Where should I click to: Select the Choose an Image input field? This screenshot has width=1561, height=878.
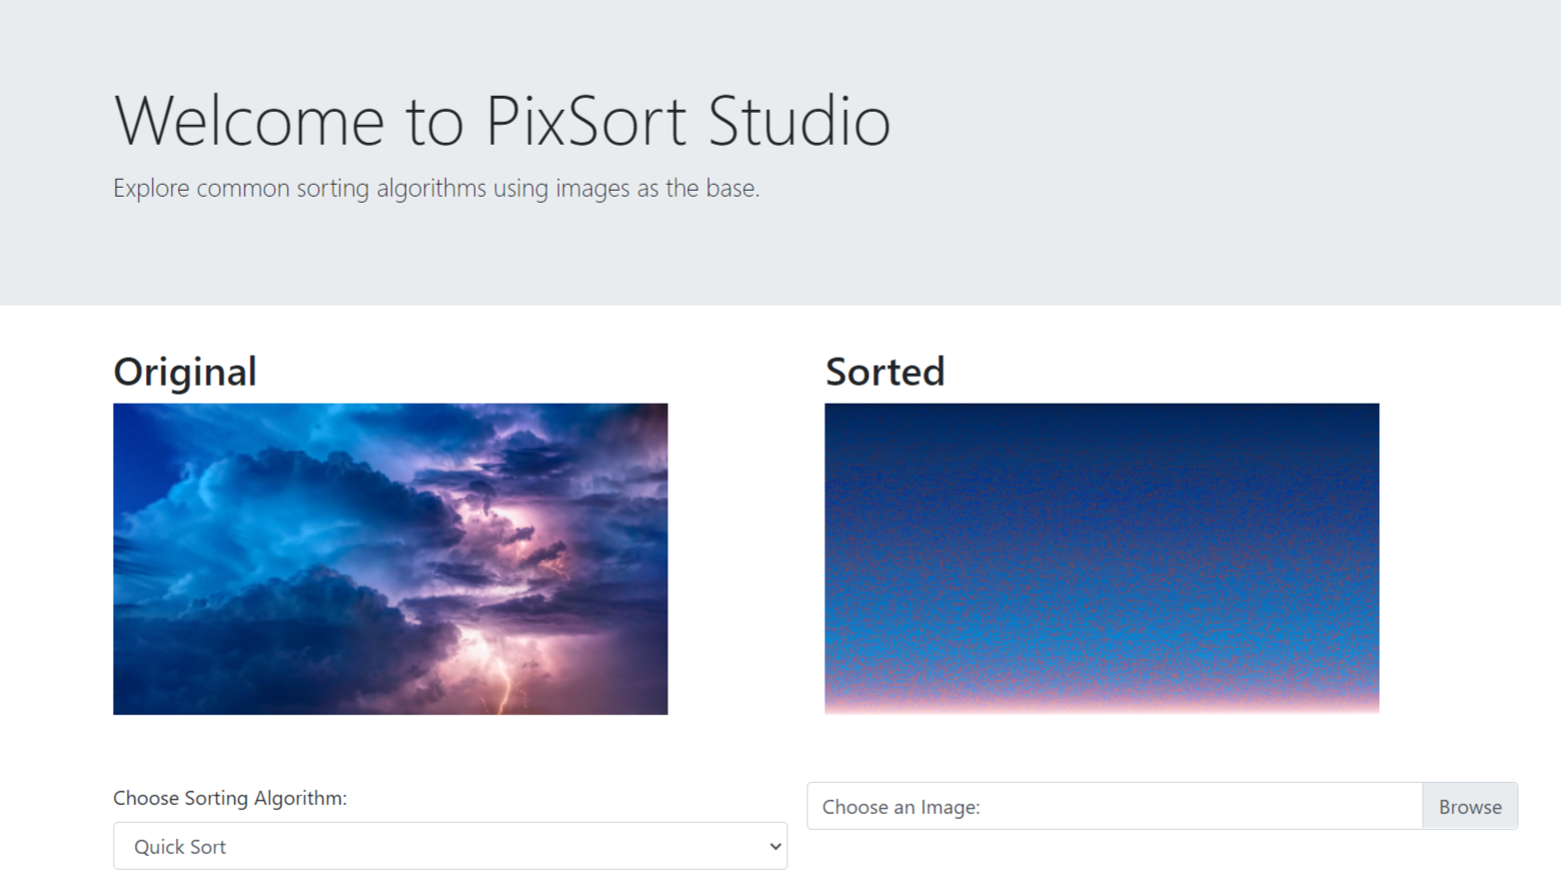[x=1099, y=806]
